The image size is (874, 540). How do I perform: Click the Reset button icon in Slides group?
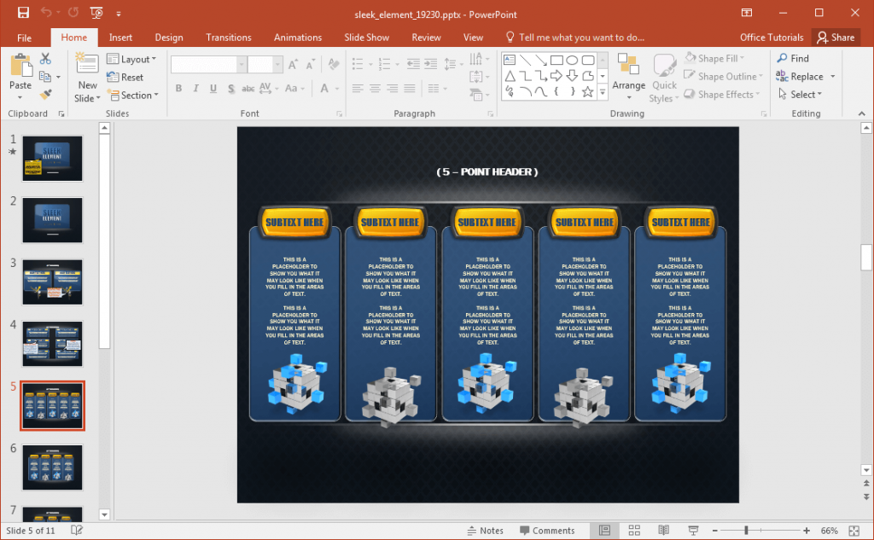(114, 77)
